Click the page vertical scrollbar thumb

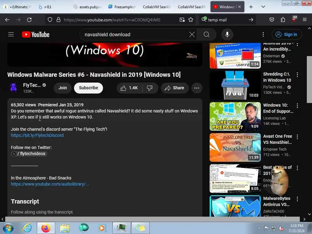point(309,80)
